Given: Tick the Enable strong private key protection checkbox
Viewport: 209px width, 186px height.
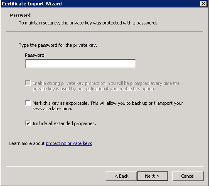Looking at the screenshot, I should click(28, 83).
